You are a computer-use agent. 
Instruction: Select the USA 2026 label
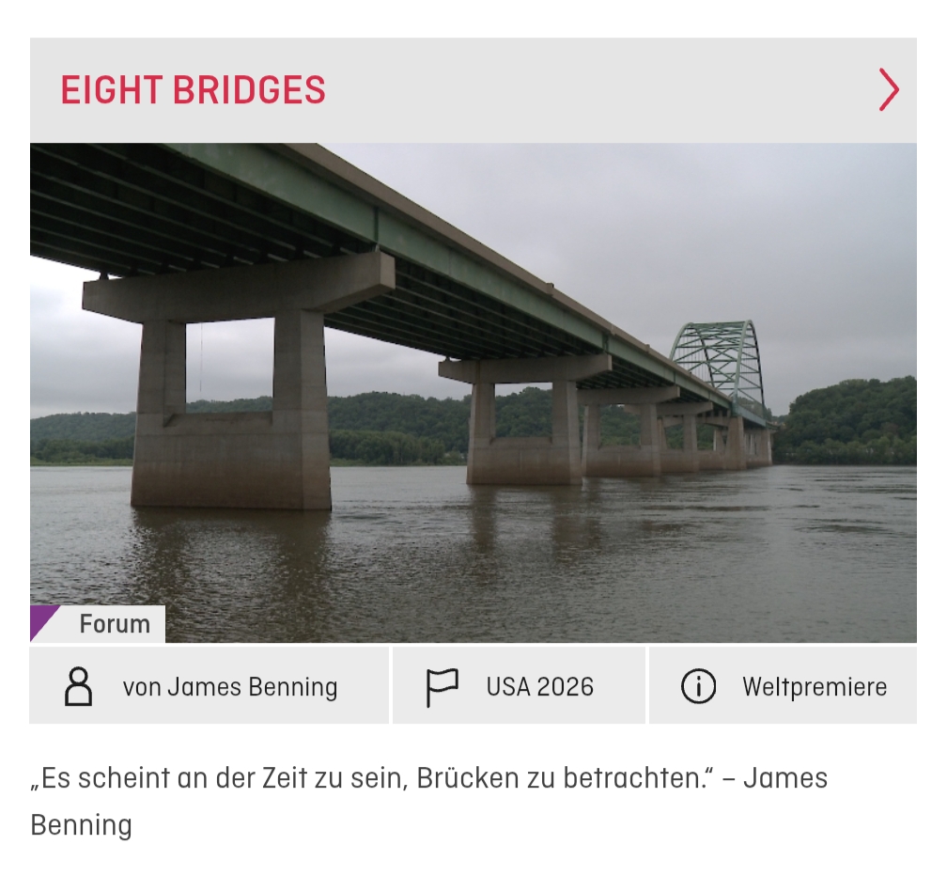click(540, 687)
